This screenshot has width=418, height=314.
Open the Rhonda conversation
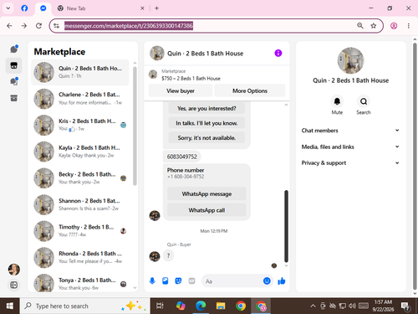(80, 258)
